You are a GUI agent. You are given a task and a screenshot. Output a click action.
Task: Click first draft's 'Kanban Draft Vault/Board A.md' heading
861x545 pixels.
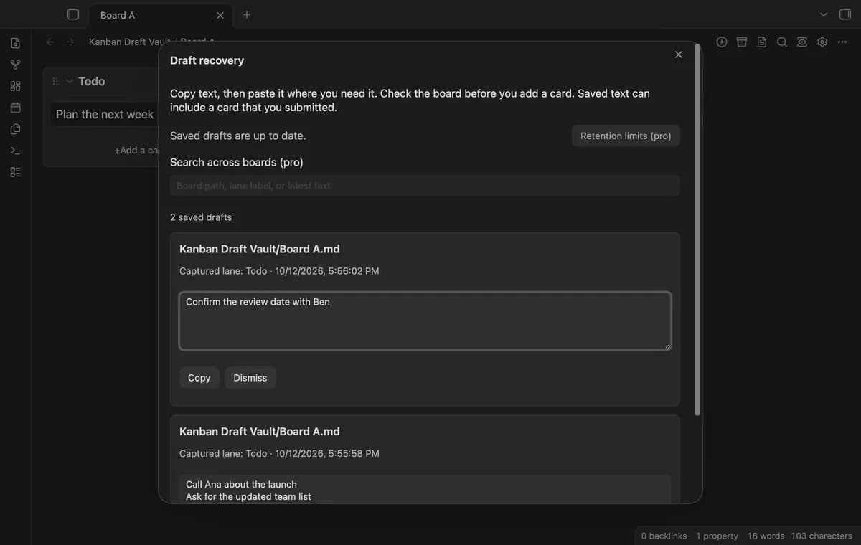click(260, 250)
